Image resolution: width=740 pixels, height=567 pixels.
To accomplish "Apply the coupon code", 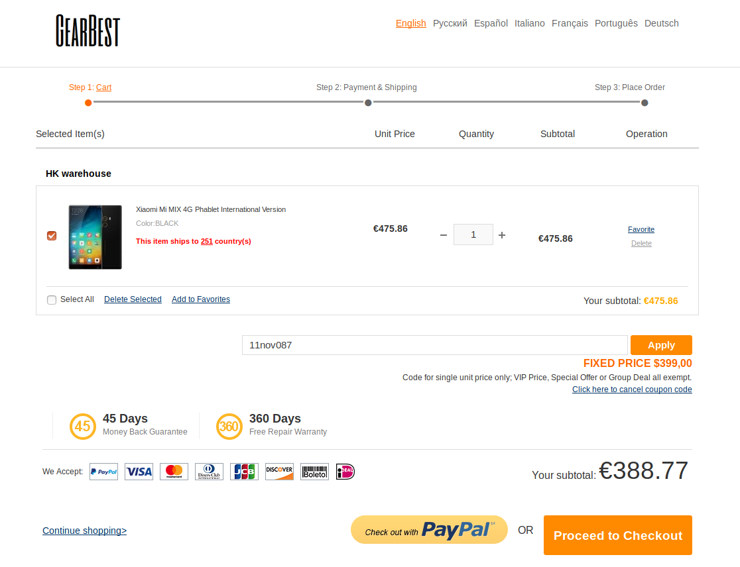I will click(x=661, y=345).
